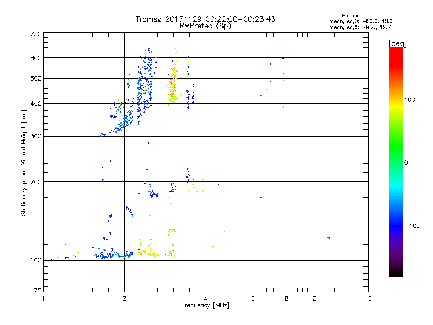This screenshot has width=433, height=325.
Task: Click the colorbar tick label '0'
Action: click(x=406, y=163)
